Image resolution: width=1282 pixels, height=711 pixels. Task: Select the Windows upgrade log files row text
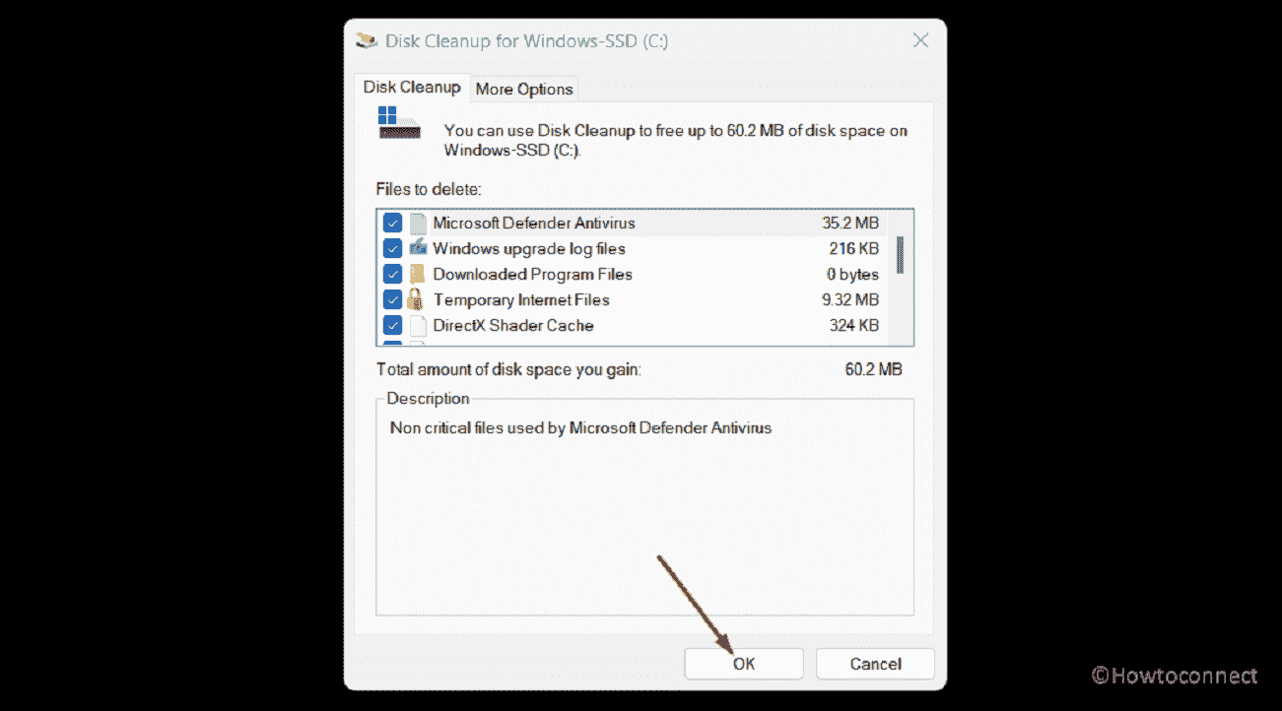pos(529,248)
